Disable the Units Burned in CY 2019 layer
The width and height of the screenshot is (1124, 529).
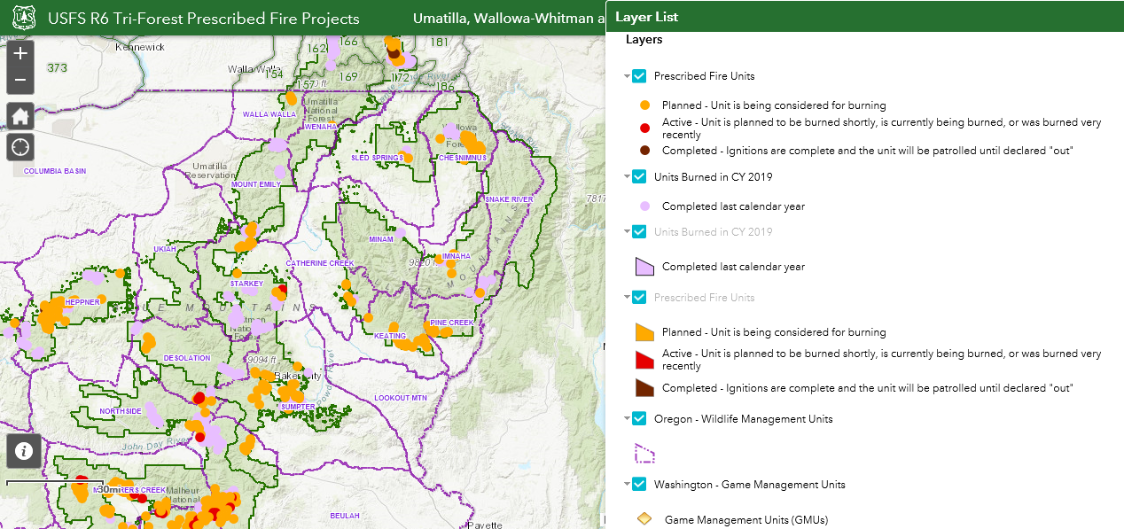(x=637, y=176)
